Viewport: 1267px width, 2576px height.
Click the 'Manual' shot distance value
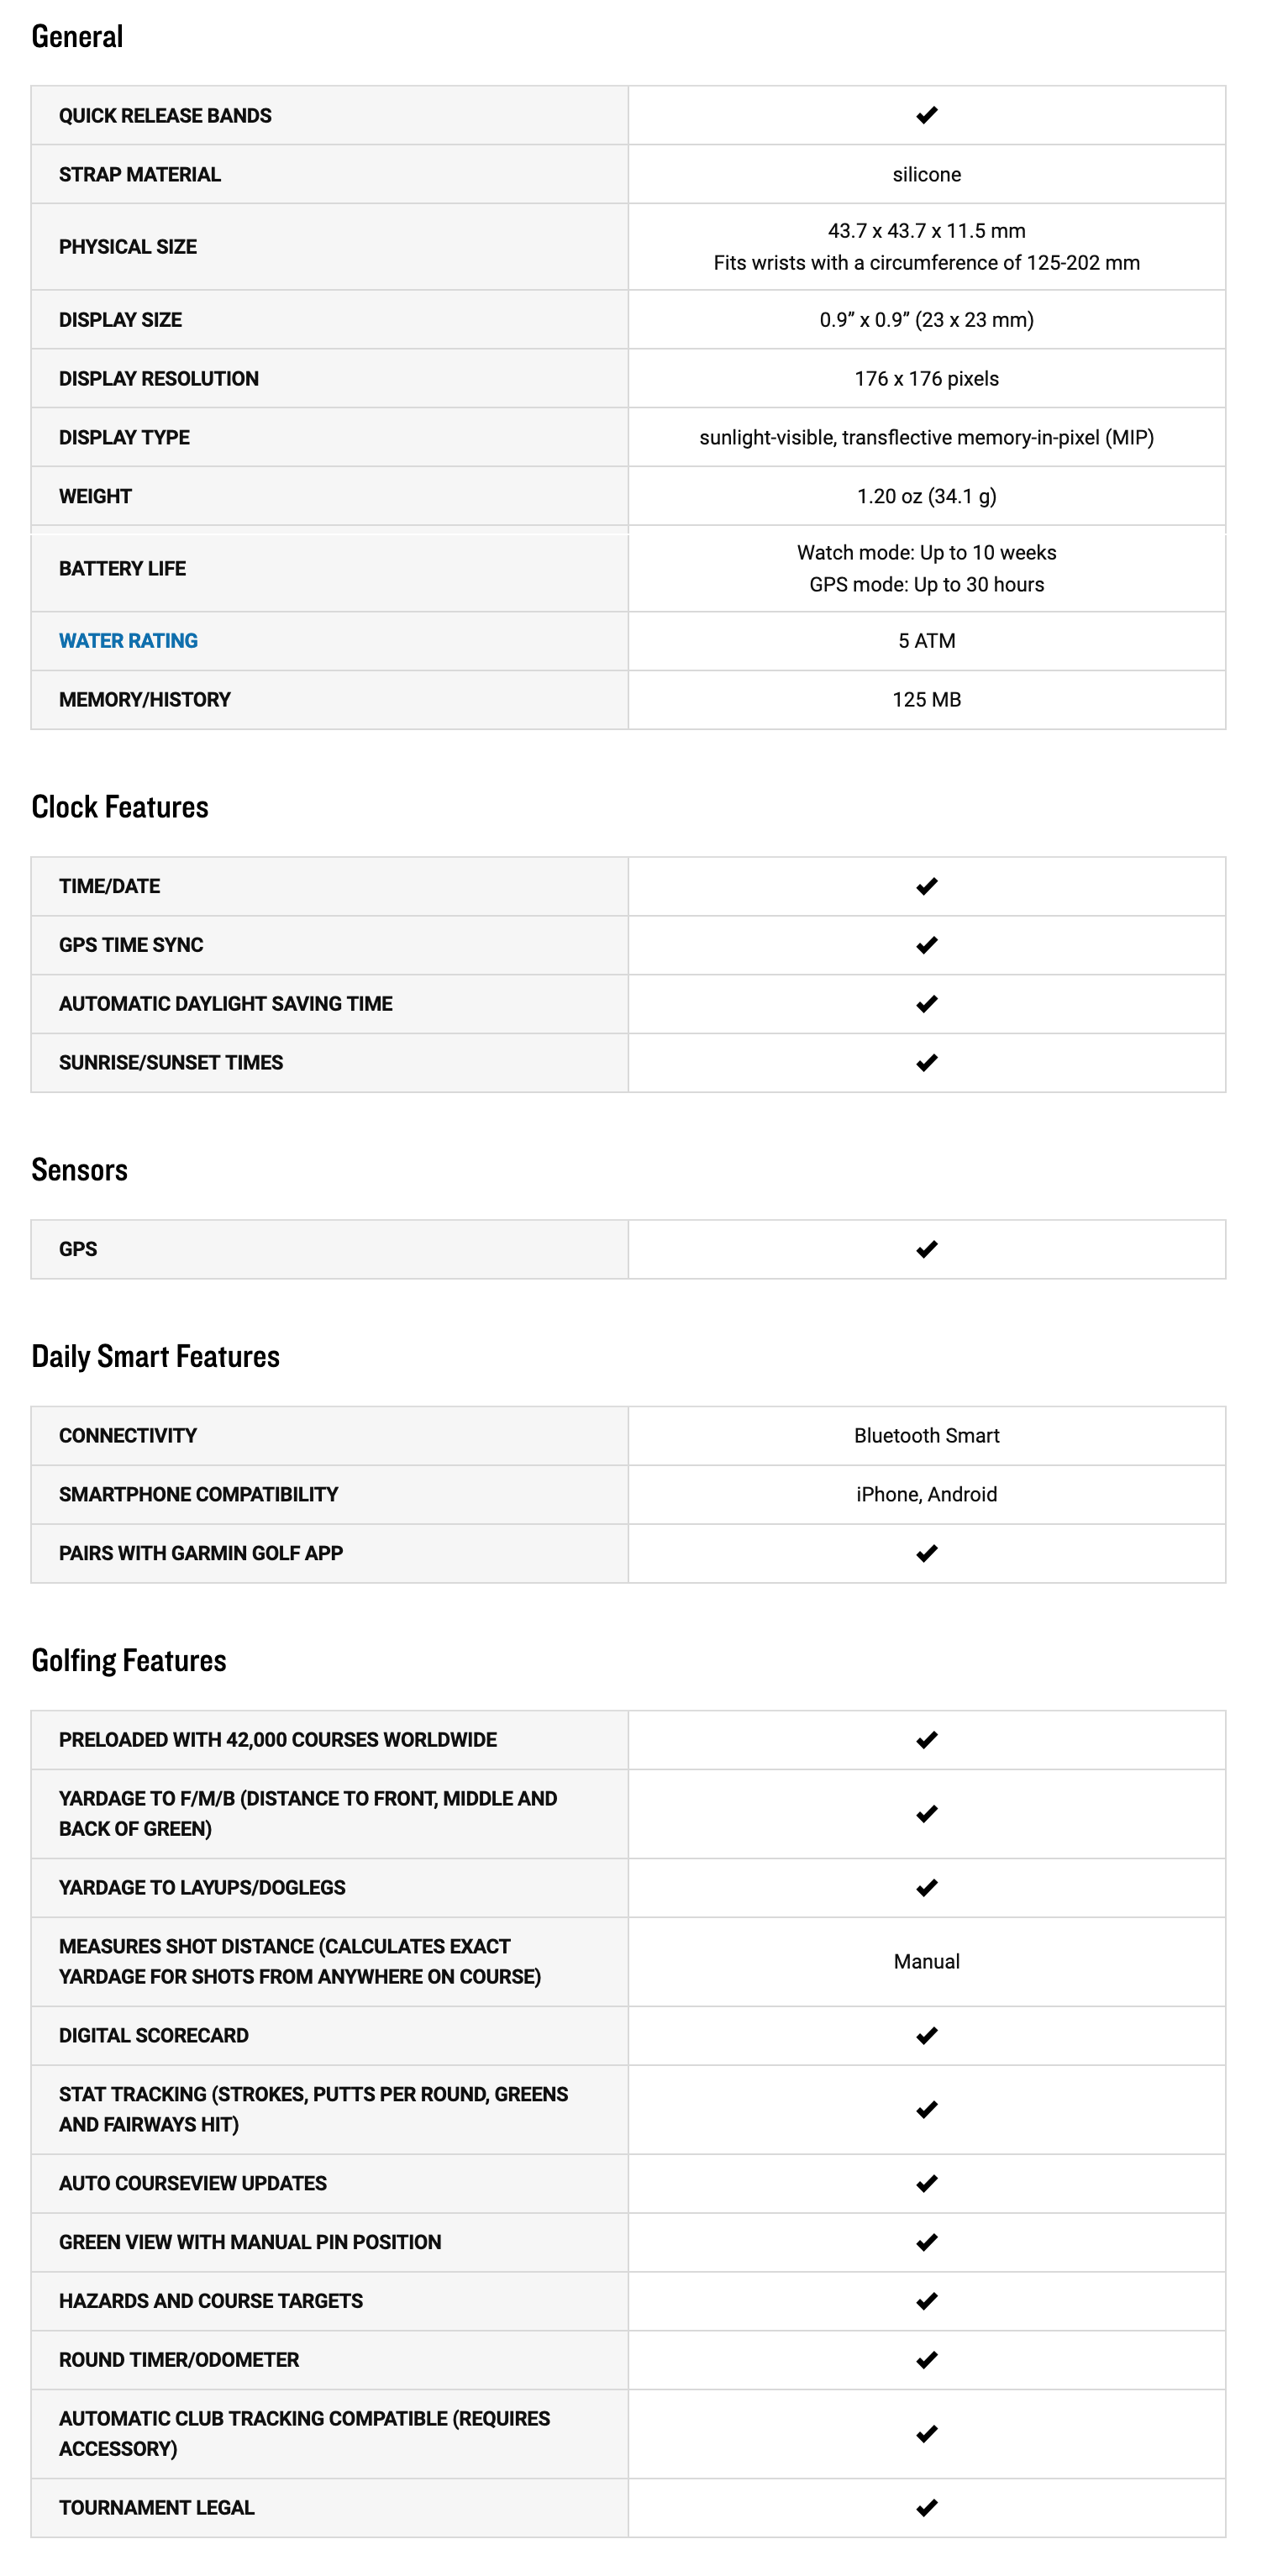pos(926,1961)
